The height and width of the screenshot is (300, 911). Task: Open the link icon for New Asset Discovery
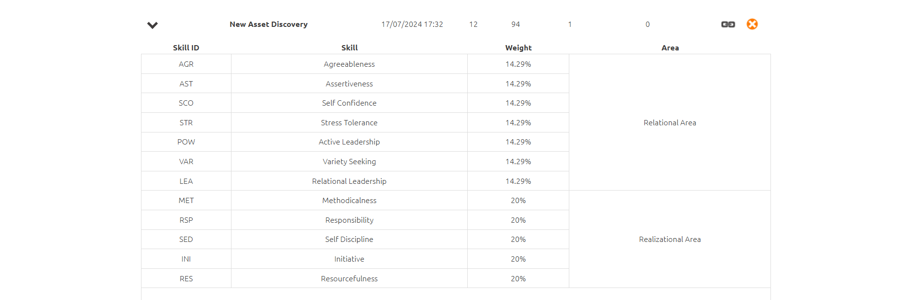pos(728,24)
